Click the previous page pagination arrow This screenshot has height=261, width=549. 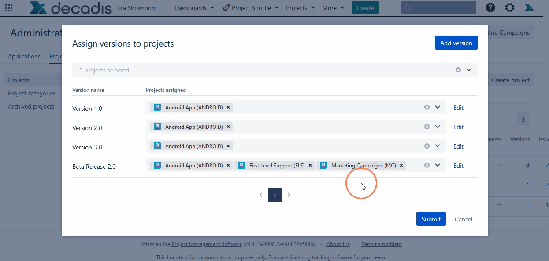click(261, 195)
